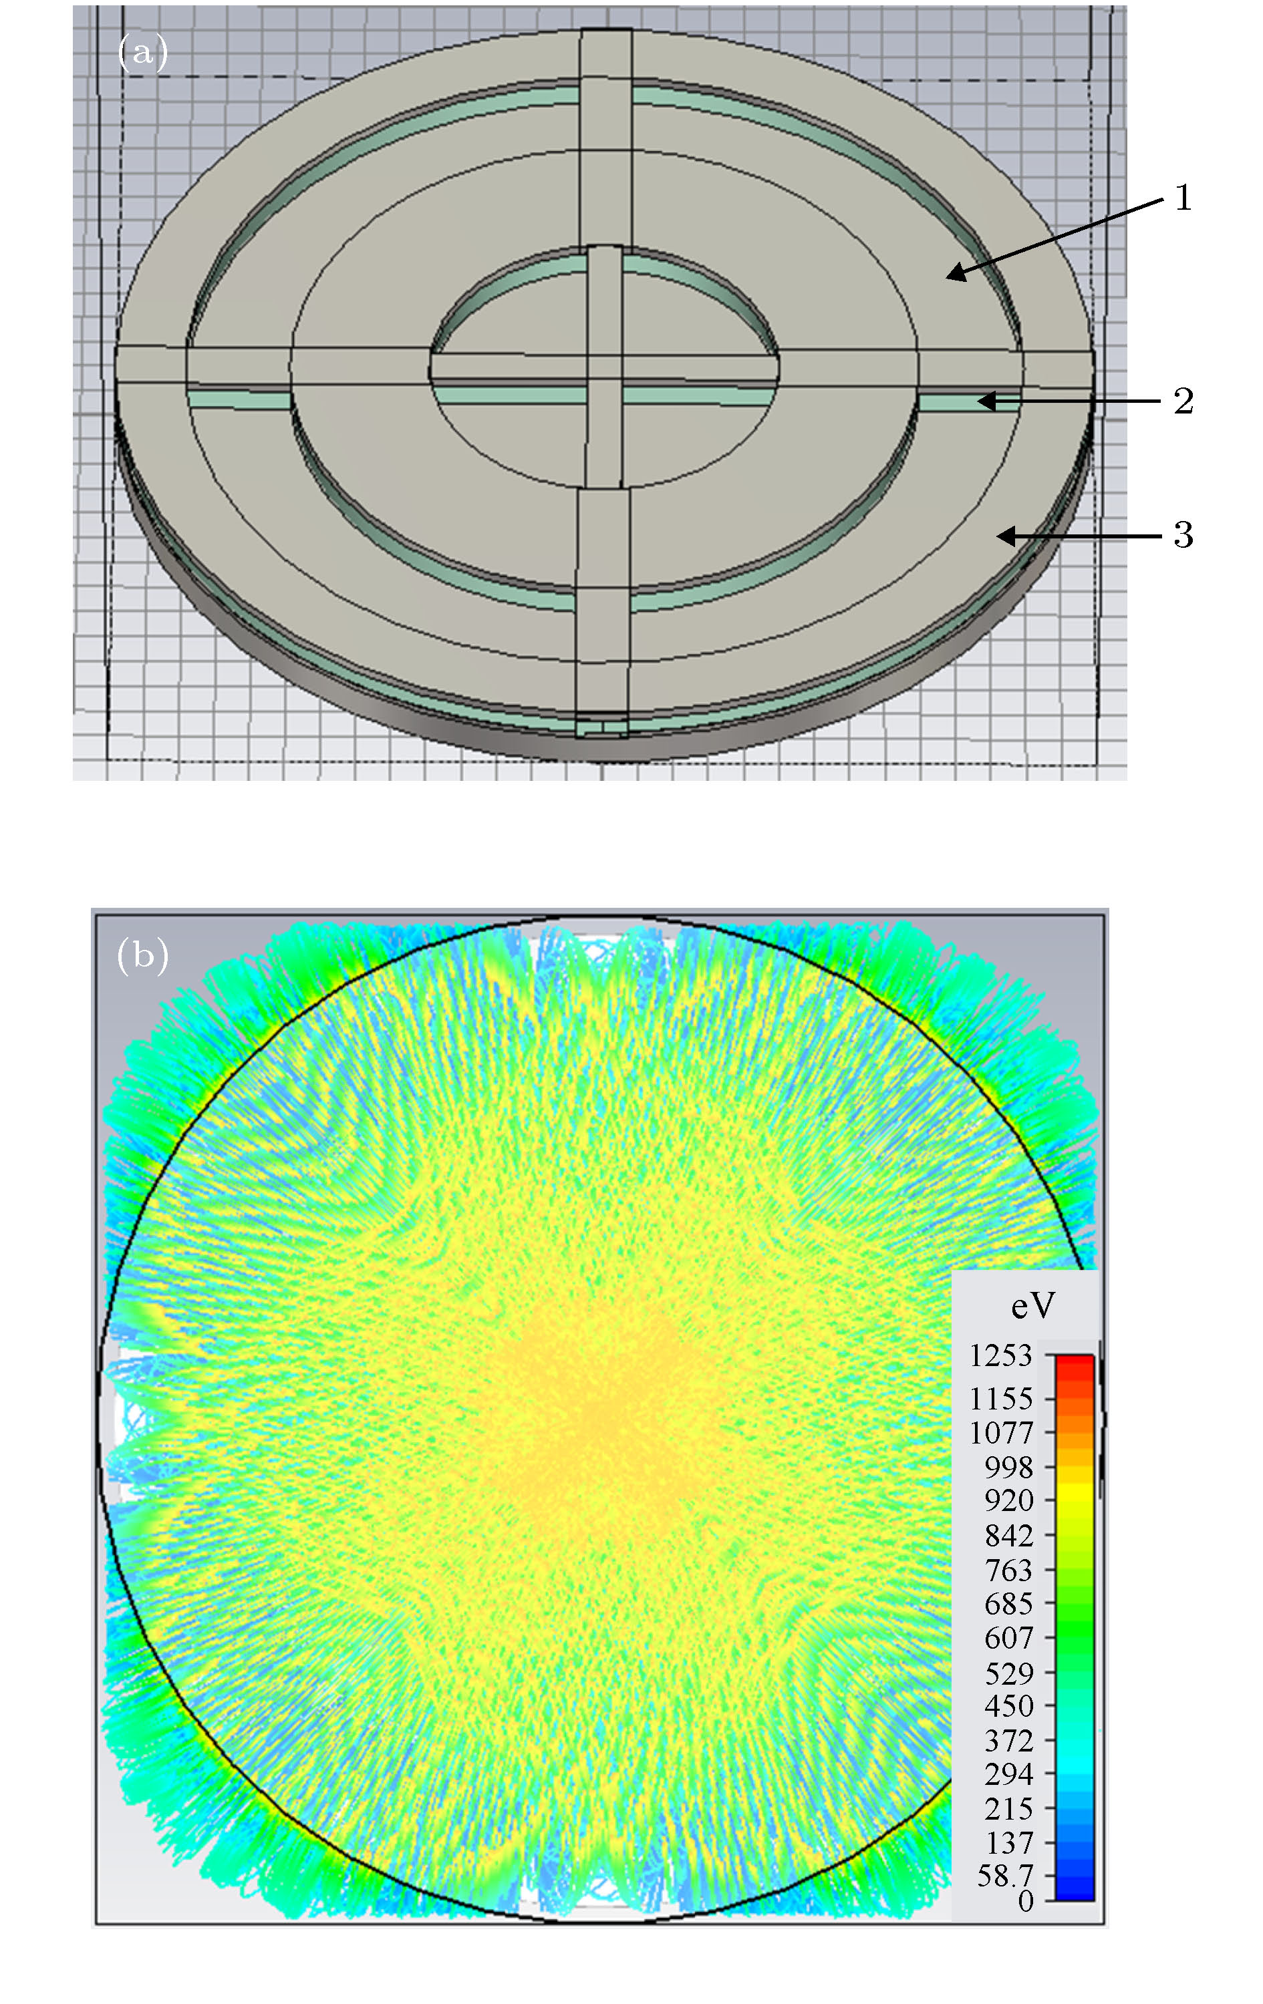Click the panel label (b)

tap(142, 956)
